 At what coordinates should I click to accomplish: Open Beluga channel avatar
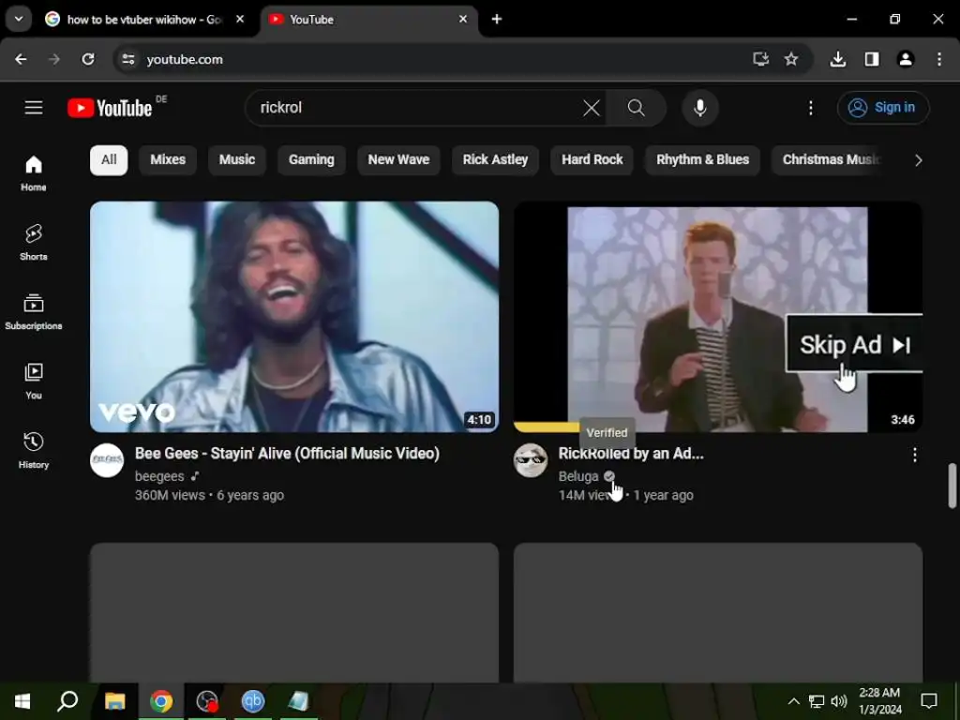[x=531, y=460]
